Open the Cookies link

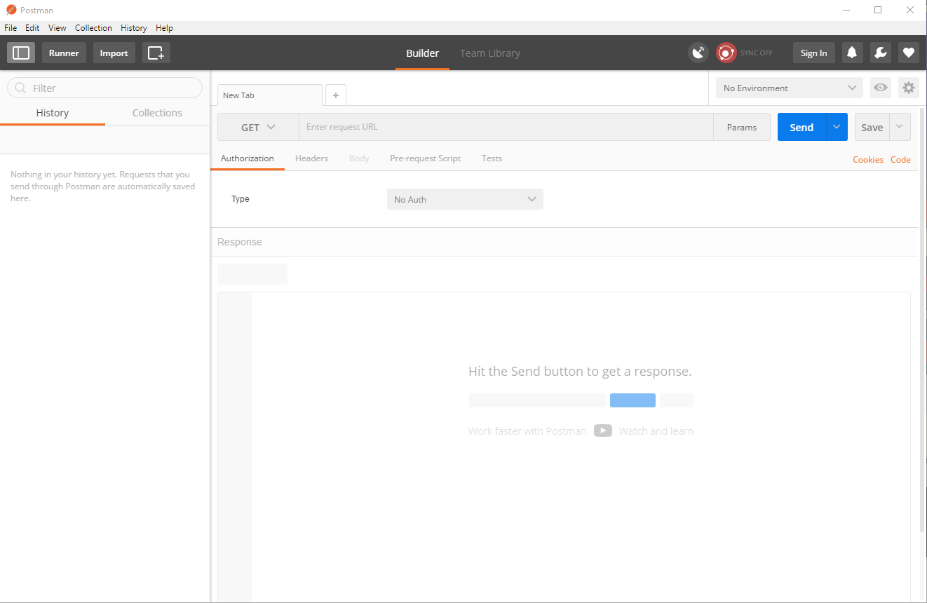(x=868, y=160)
